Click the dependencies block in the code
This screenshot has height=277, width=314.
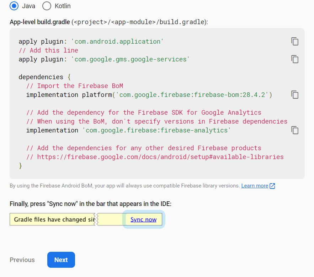pos(42,77)
